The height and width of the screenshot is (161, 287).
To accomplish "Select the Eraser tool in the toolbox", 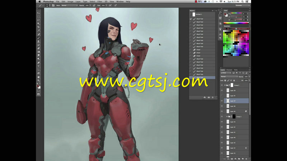I will (x=38, y=48).
